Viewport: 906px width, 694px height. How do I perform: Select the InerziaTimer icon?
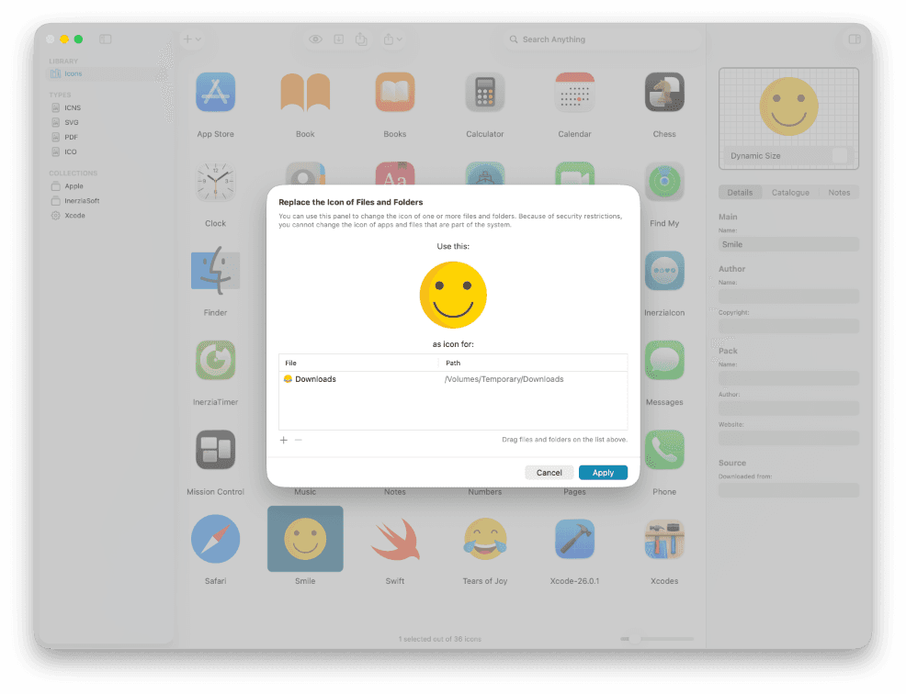click(215, 360)
